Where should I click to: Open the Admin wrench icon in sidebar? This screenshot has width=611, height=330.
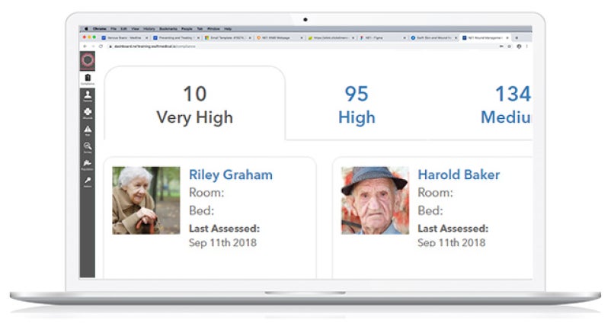[88, 181]
